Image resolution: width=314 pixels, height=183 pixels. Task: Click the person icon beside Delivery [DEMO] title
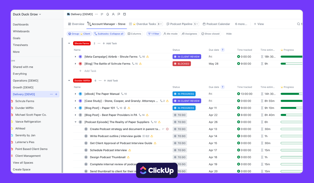coord(113,14)
